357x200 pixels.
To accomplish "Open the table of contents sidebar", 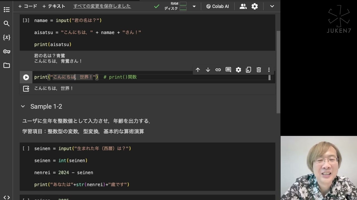I will click(x=7, y=10).
